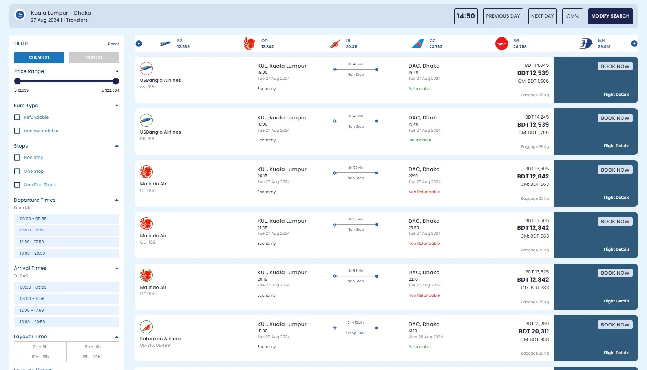Choose layover time 15h - 20h+

click(93, 357)
